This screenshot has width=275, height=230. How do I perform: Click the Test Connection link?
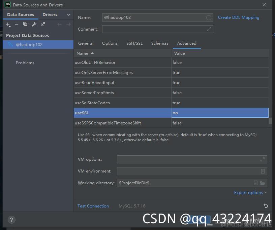click(93, 206)
